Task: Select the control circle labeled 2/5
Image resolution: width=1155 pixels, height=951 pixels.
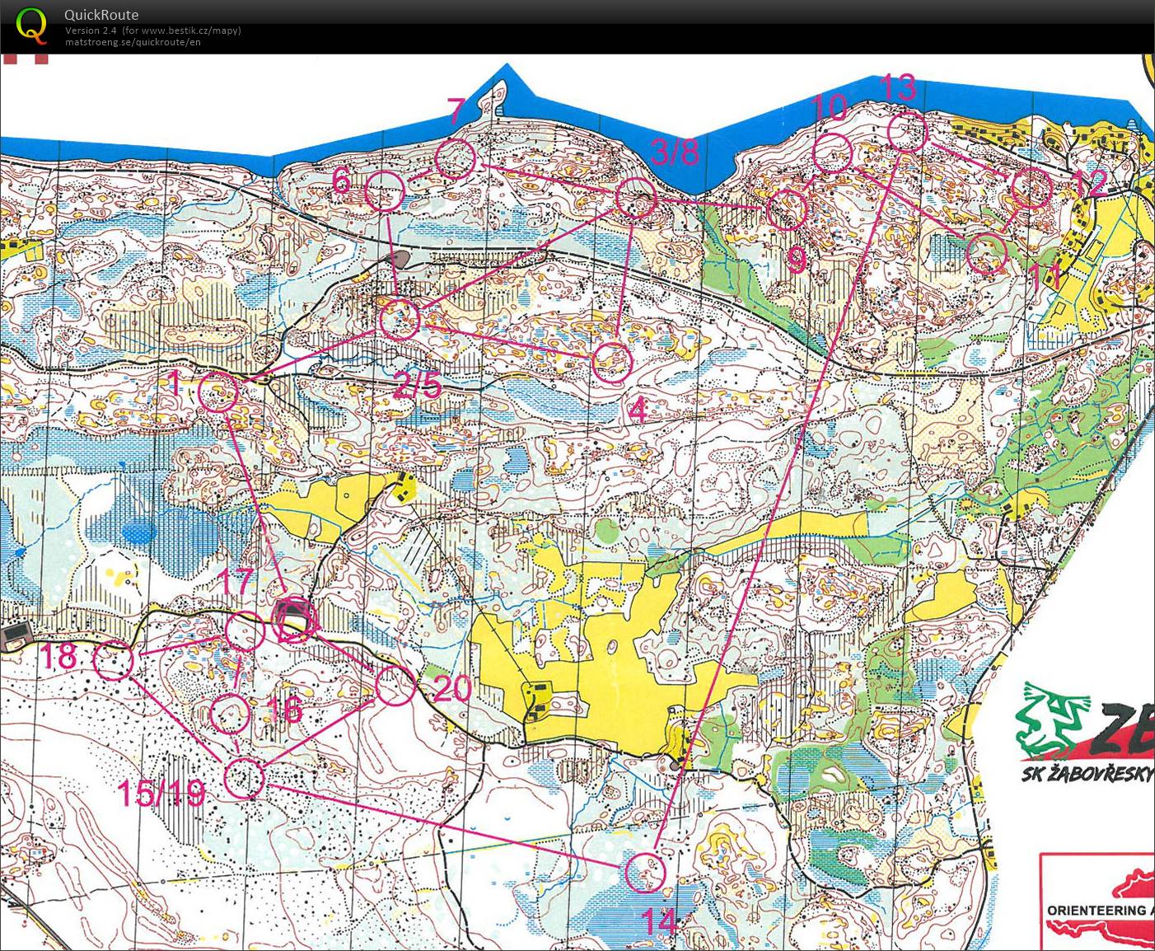Action: [400, 319]
